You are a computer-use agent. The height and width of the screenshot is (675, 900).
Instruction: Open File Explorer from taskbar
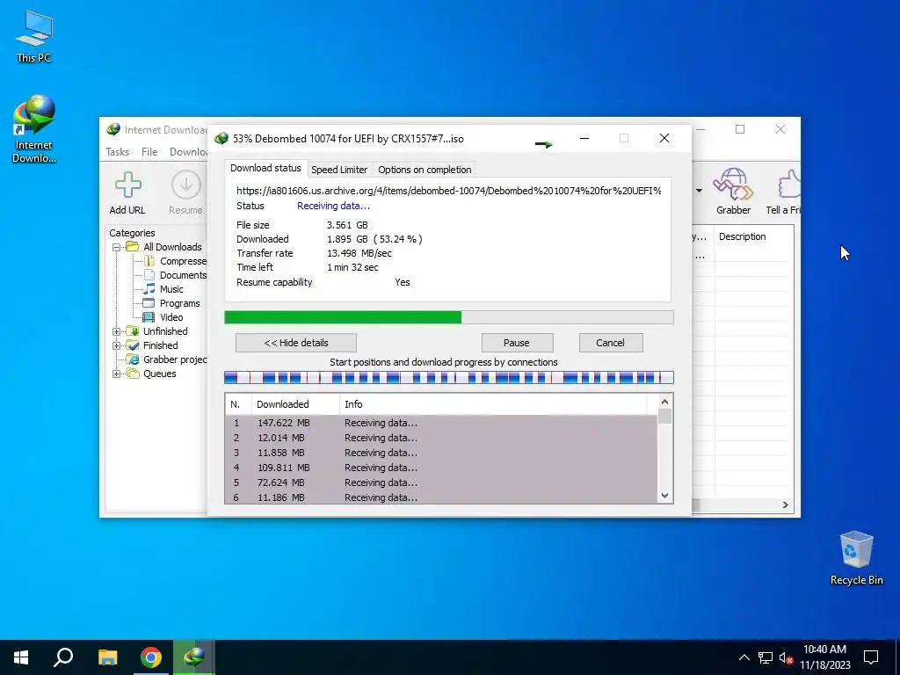[107, 657]
